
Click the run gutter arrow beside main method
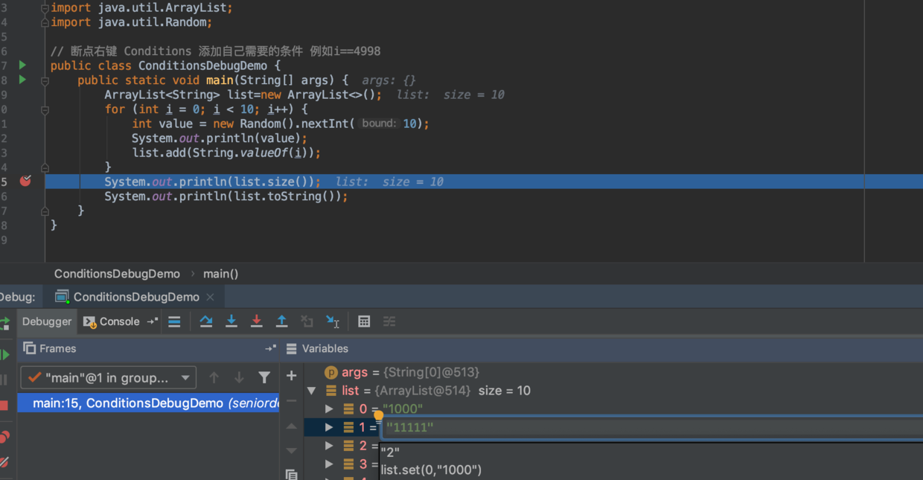pyautogui.click(x=22, y=80)
